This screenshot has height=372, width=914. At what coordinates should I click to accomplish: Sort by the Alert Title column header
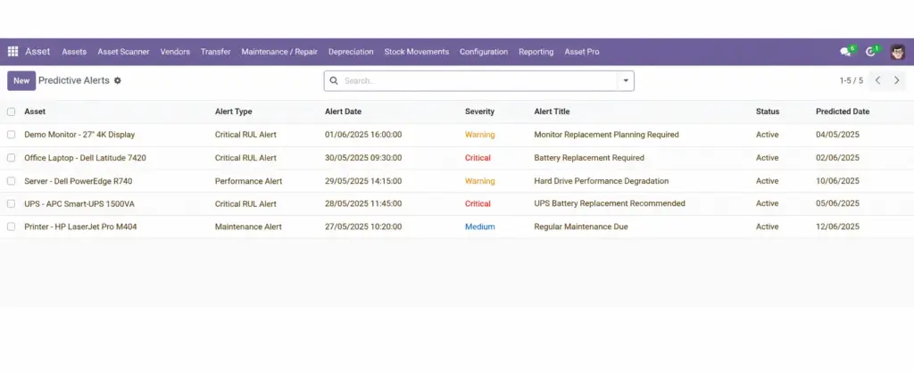click(552, 112)
